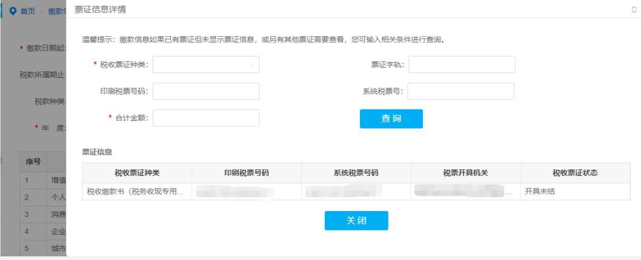
Task: Click the 税收票证种类 column header
Action: click(137, 173)
